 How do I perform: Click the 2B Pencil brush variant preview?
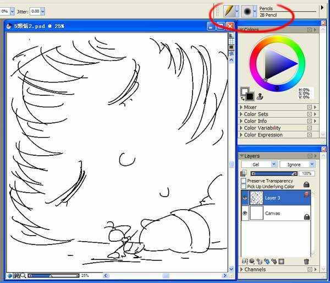pos(248,11)
